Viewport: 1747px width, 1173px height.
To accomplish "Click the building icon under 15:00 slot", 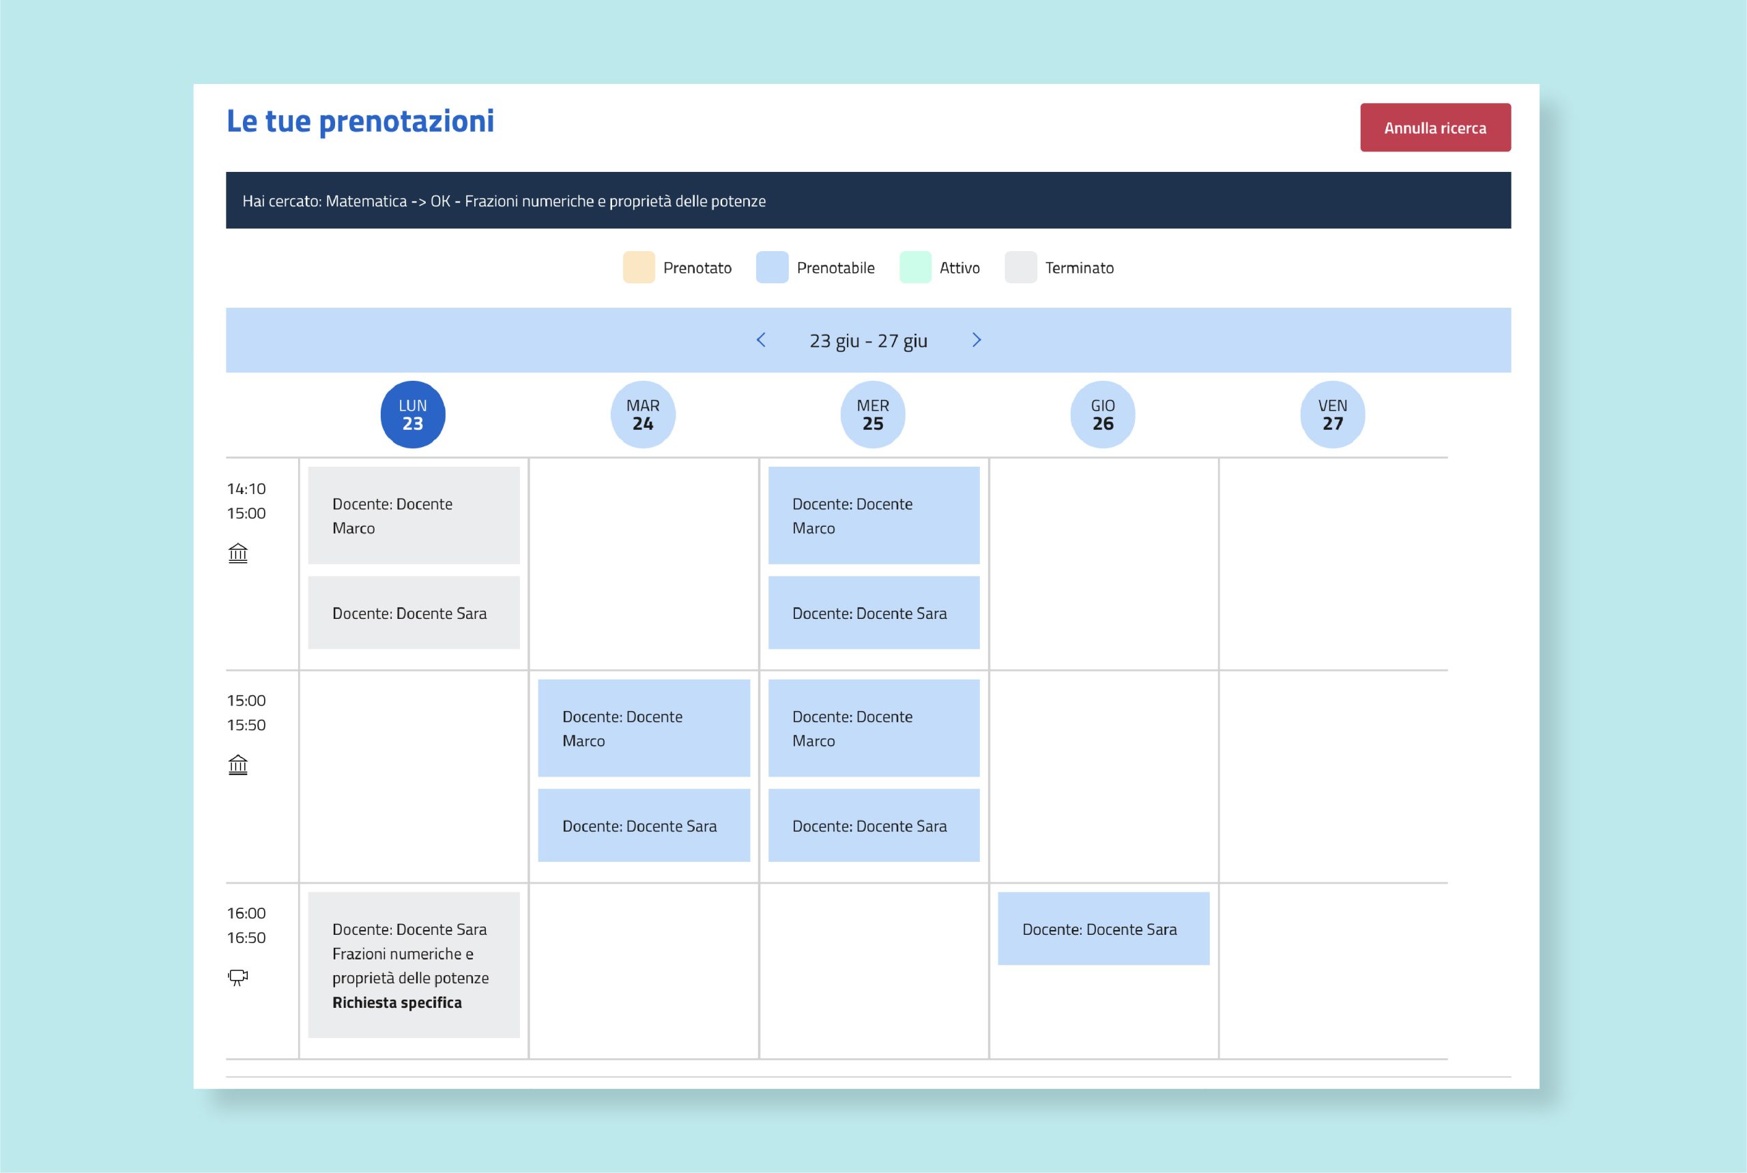I will click(238, 764).
